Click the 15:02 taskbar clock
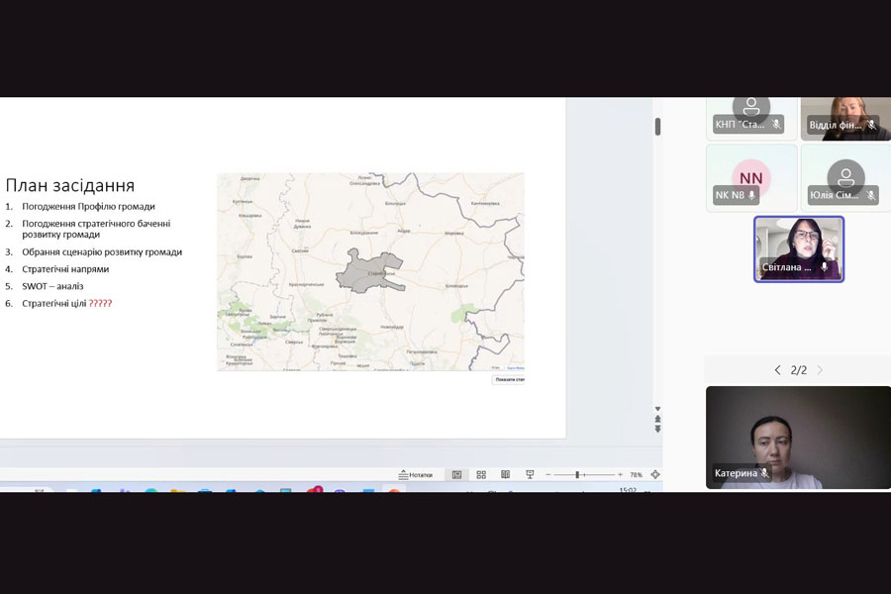Viewport: 891px width, 594px height. point(628,489)
